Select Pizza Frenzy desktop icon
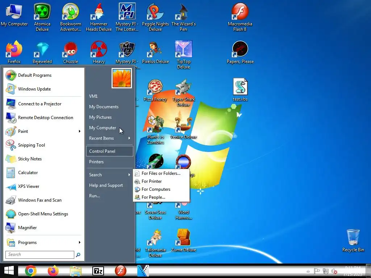The height and width of the screenshot is (278, 371). click(155, 90)
